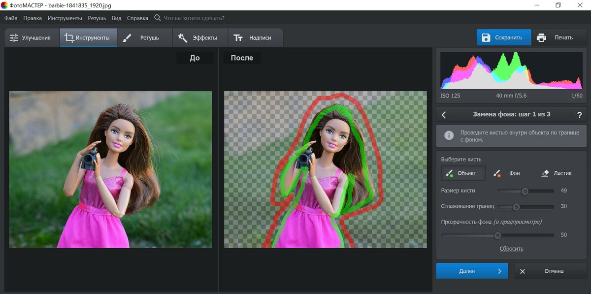The width and height of the screenshot is (591, 294).
Task: Expand the Инструменты menu in menu bar
Action: 65,18
